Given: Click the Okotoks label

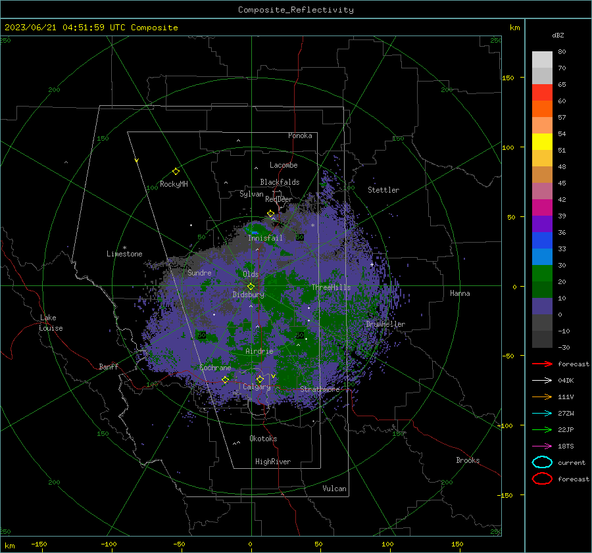Looking at the screenshot, I should coord(263,438).
